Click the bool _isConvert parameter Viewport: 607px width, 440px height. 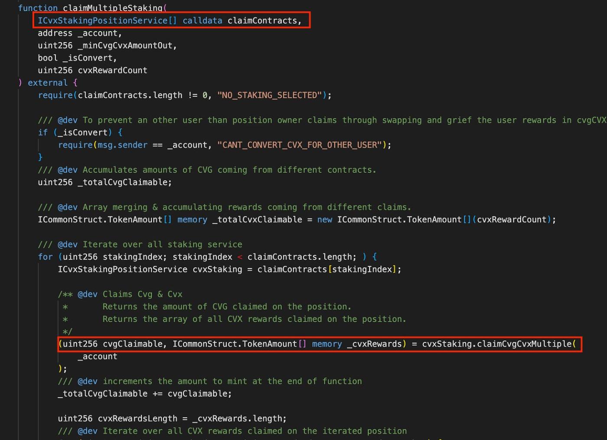point(77,58)
